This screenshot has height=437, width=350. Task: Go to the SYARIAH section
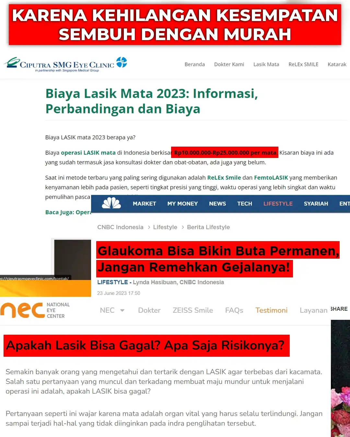coord(316,204)
